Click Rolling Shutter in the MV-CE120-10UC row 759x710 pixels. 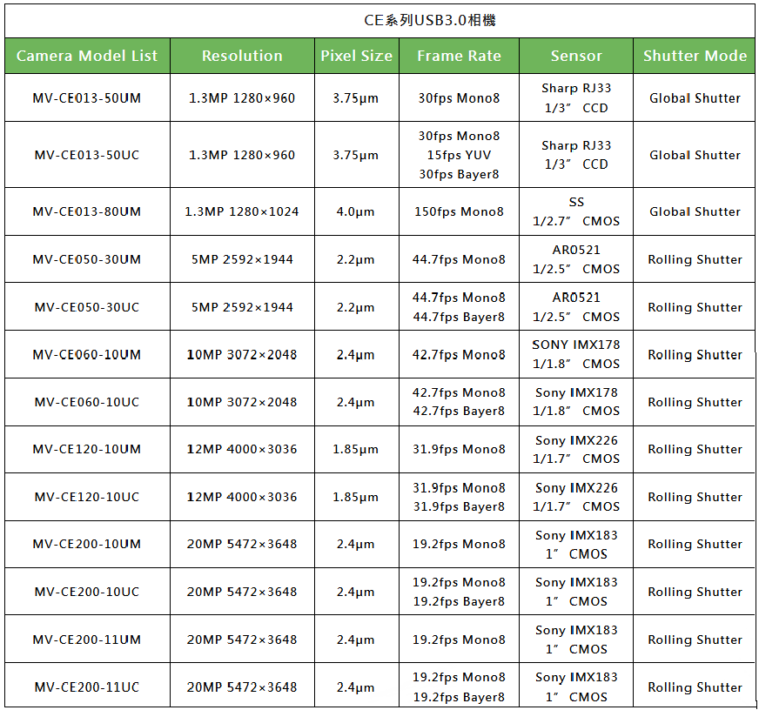695,497
